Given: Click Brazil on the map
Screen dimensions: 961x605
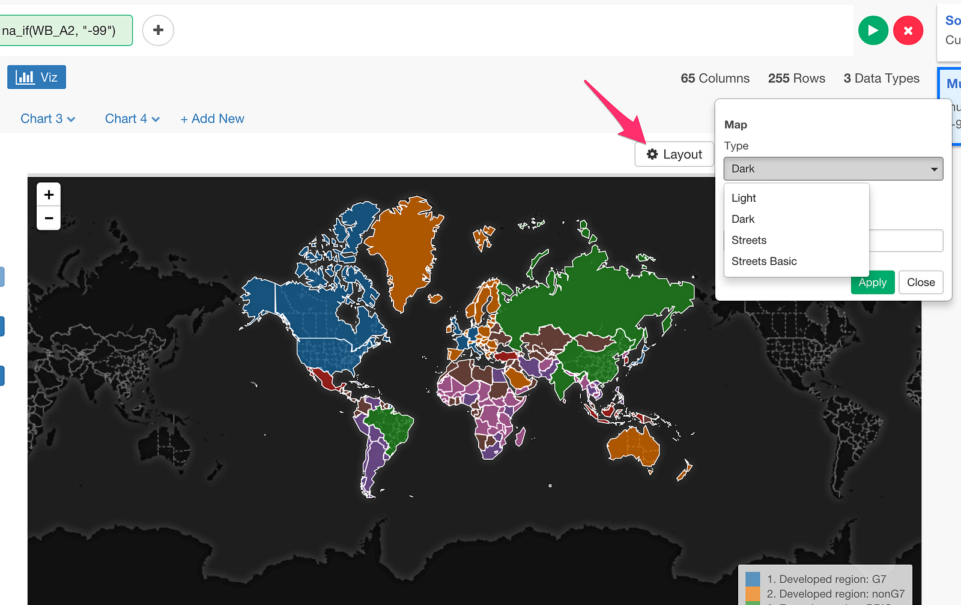Looking at the screenshot, I should point(392,427).
